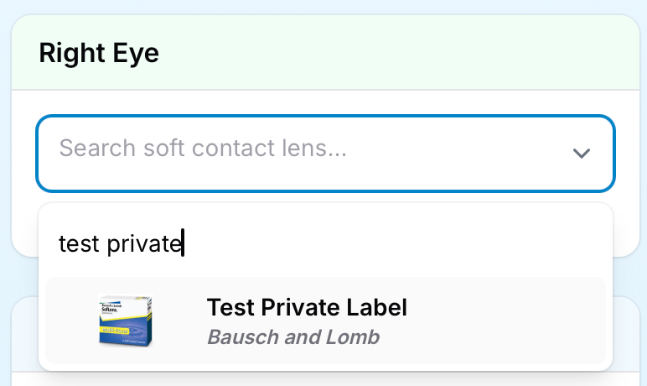647x386 pixels.
Task: Click the green Right Eye title bar
Action: 325,54
